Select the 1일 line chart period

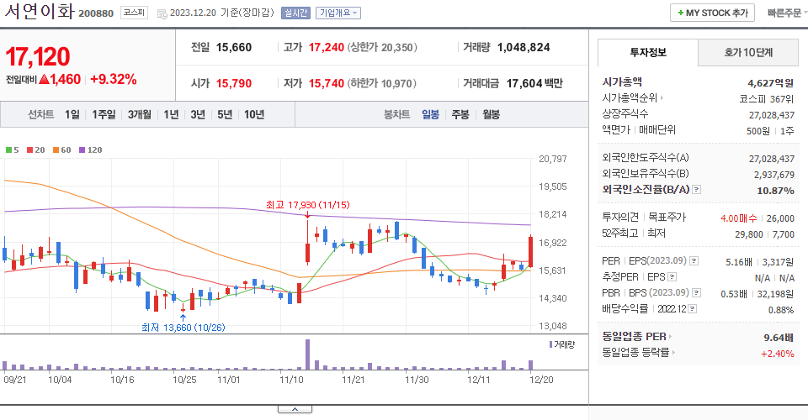pyautogui.click(x=72, y=114)
